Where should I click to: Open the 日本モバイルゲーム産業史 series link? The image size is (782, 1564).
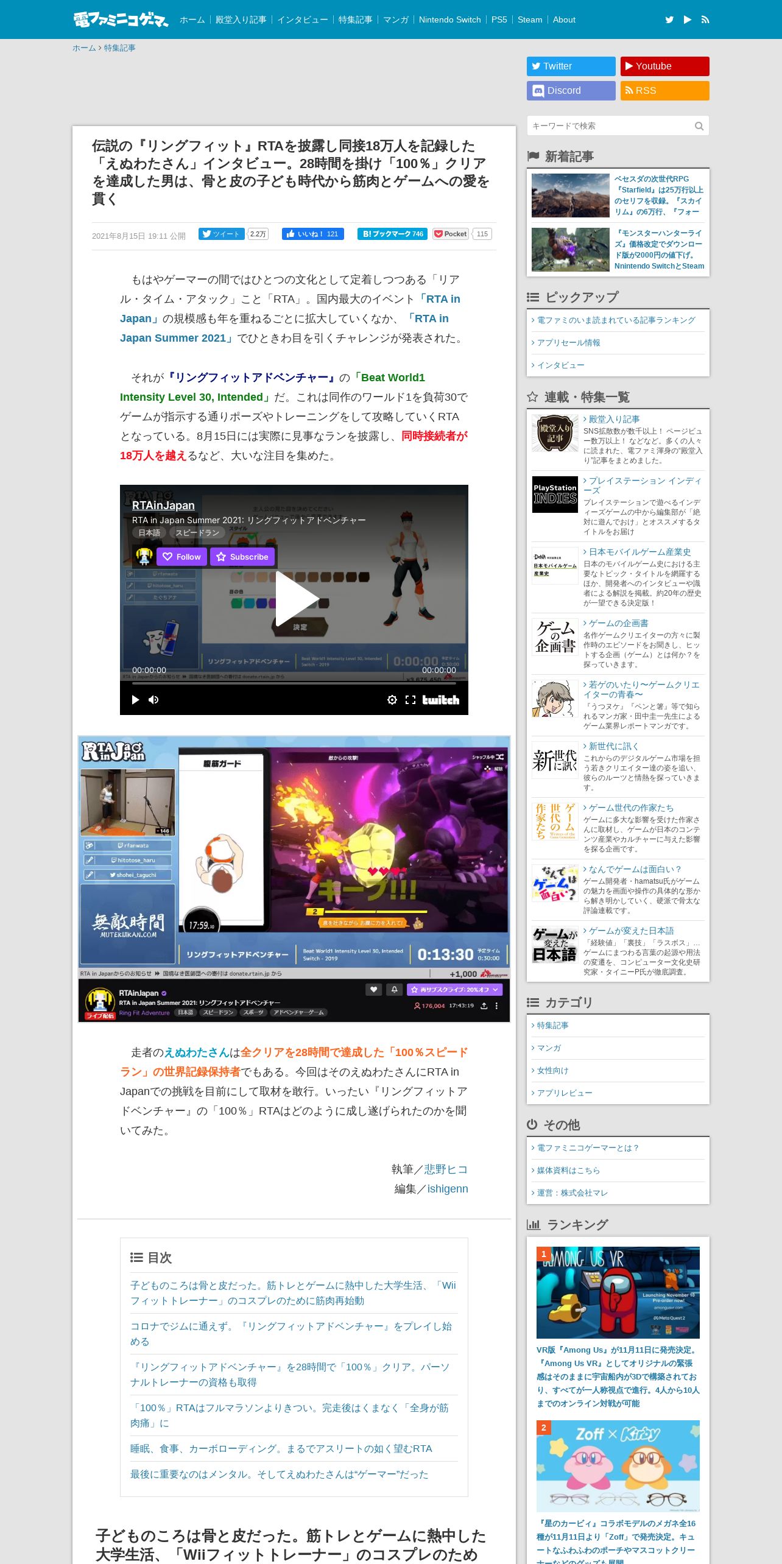coord(639,552)
